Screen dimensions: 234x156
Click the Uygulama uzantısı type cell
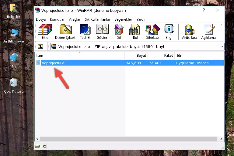[x=193, y=63]
